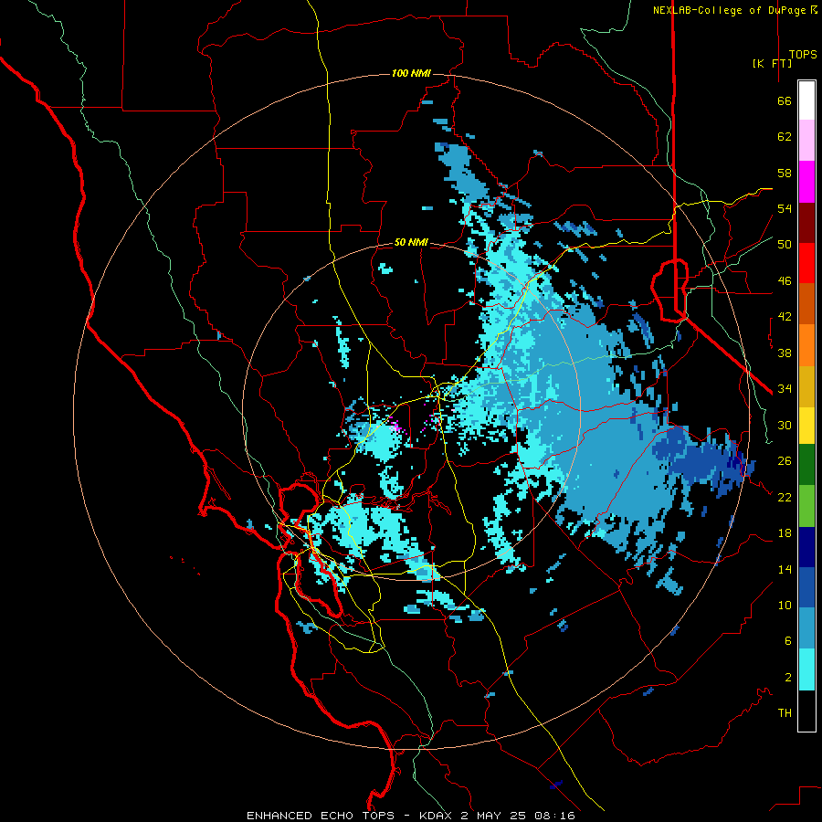Click the '50' legend value
Viewport: 822px width, 822px height.
click(785, 244)
